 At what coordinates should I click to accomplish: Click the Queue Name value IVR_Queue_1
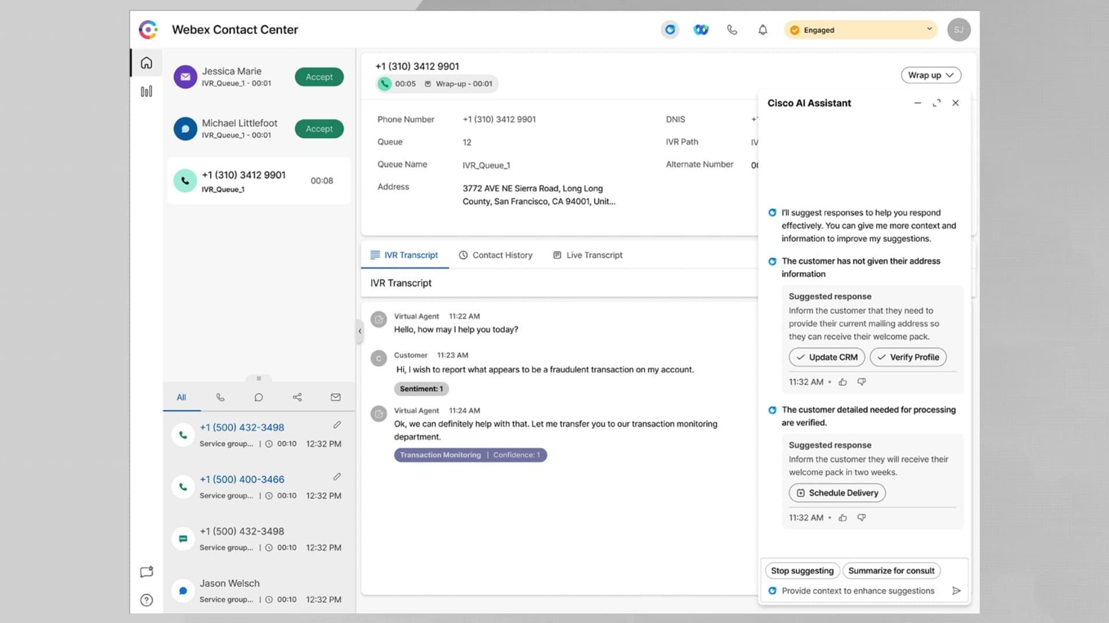pyautogui.click(x=486, y=166)
